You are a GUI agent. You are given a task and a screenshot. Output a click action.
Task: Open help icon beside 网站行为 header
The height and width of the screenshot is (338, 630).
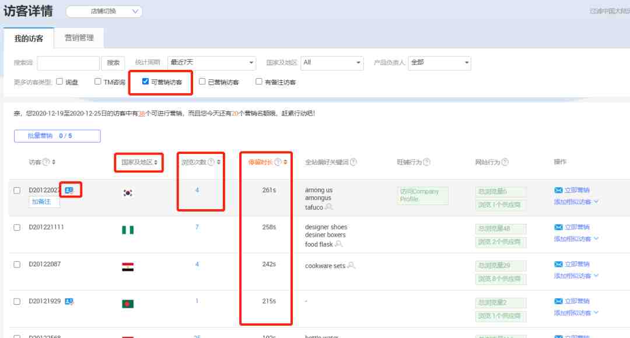pyautogui.click(x=505, y=162)
